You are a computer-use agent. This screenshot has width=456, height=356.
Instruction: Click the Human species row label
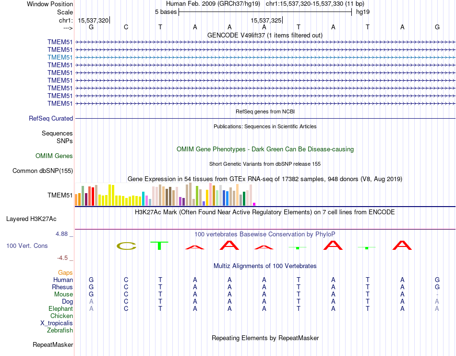pos(63,280)
